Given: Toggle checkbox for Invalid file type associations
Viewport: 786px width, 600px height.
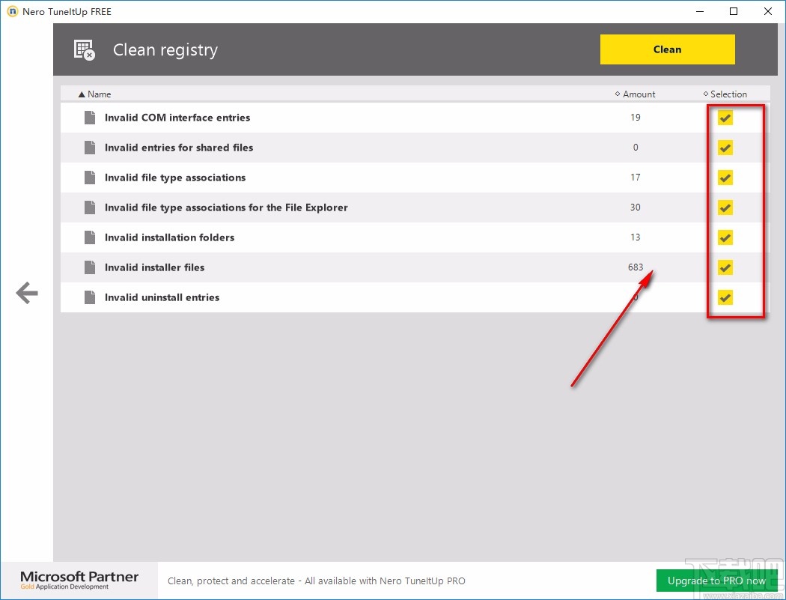Looking at the screenshot, I should pyautogui.click(x=725, y=178).
